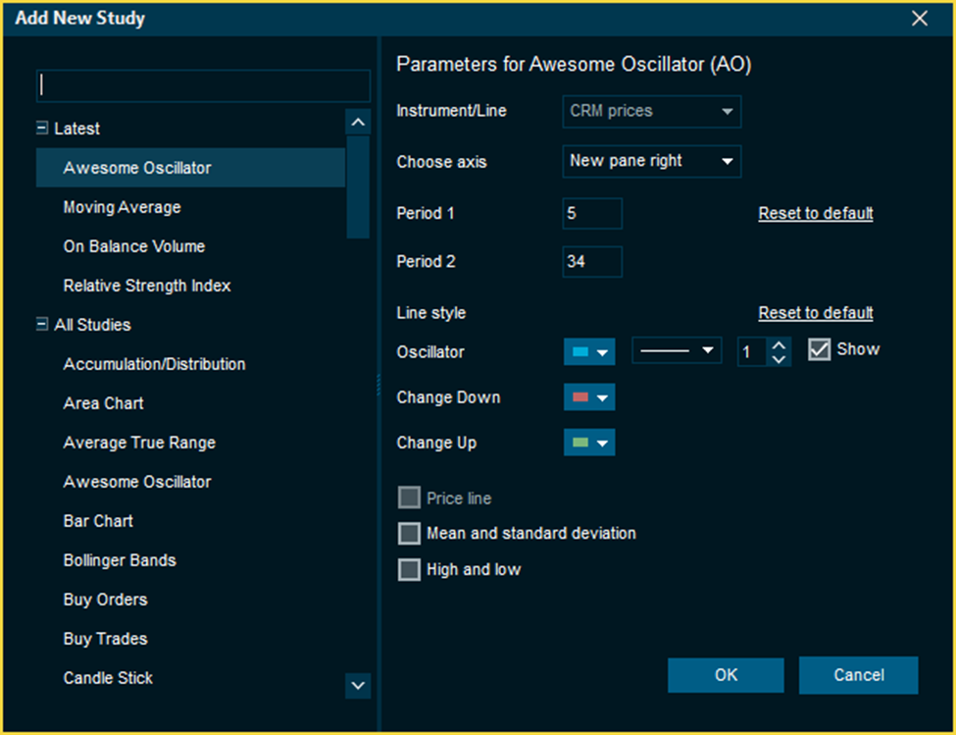Reset Period values to default
The image size is (956, 735).
click(x=815, y=213)
